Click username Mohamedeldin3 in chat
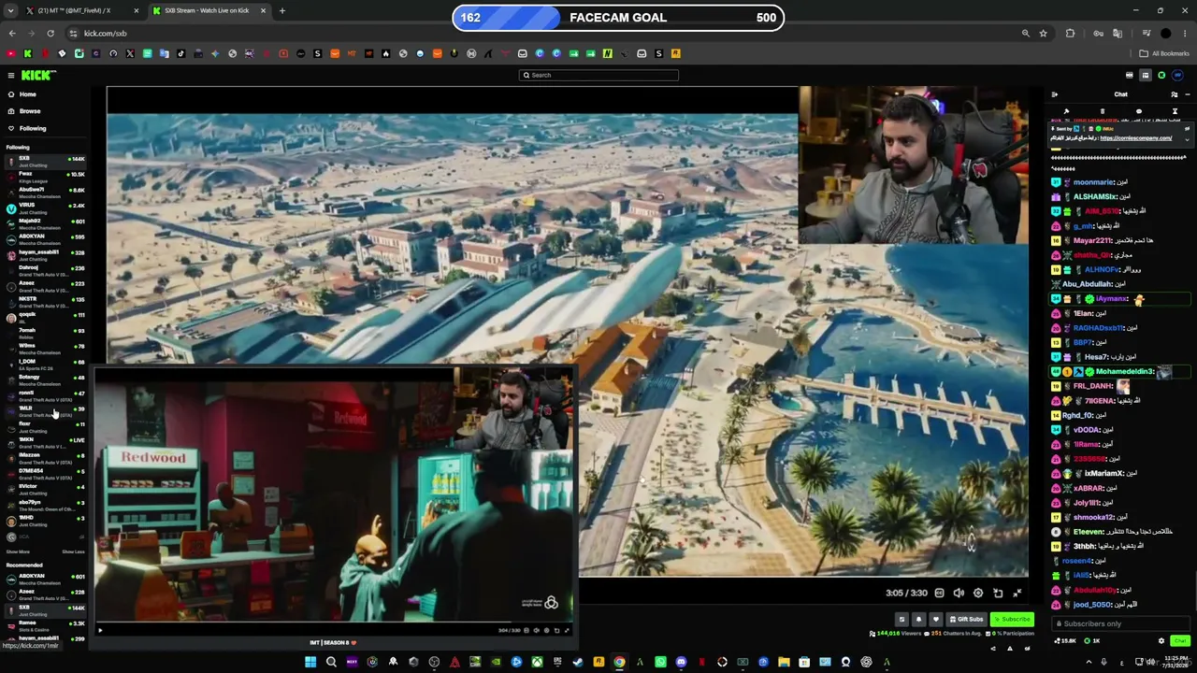Screen dimensions: 1197x673 coord(1124,371)
